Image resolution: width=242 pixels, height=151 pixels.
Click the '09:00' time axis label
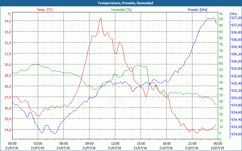[89, 144]
